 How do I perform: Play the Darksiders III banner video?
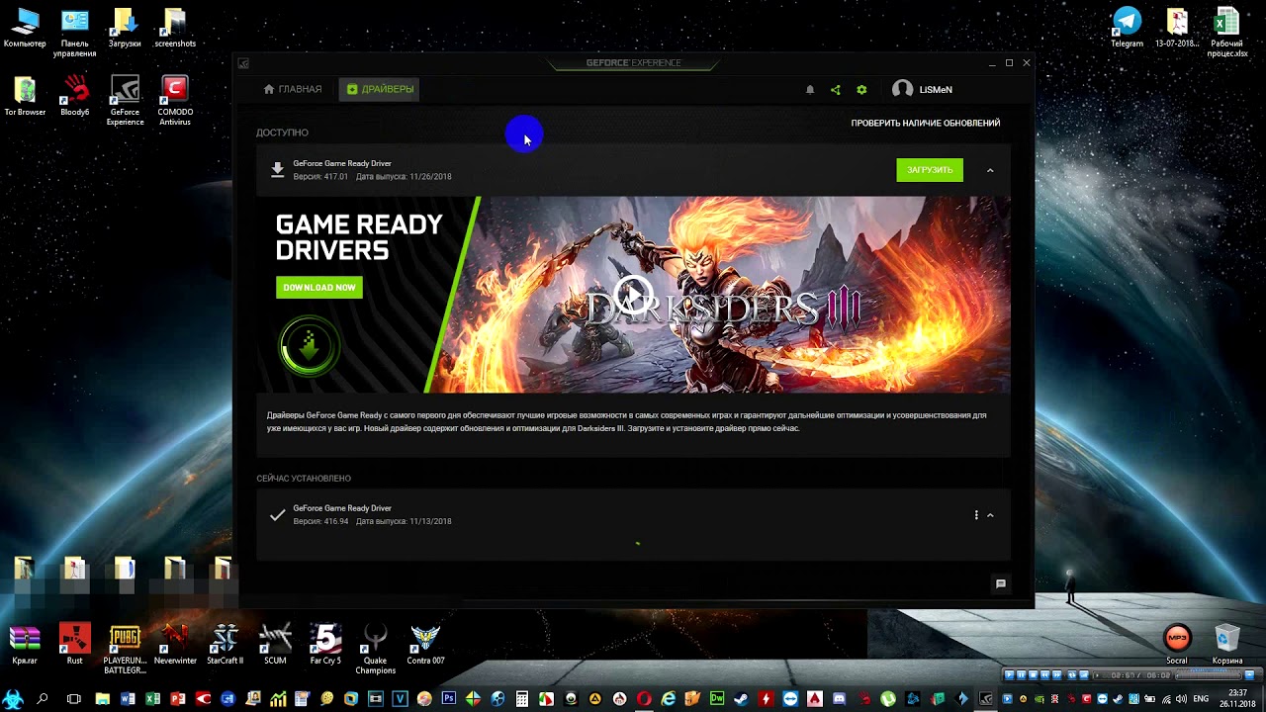[x=633, y=295]
